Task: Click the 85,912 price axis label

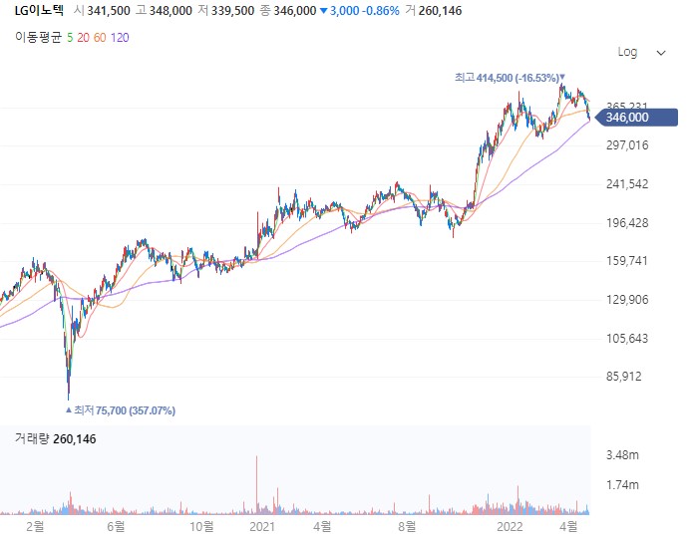Action: click(x=623, y=377)
